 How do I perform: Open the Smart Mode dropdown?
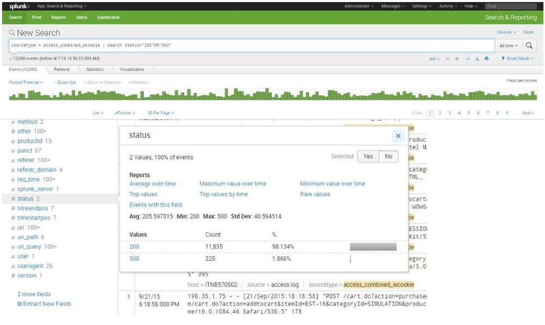click(517, 59)
